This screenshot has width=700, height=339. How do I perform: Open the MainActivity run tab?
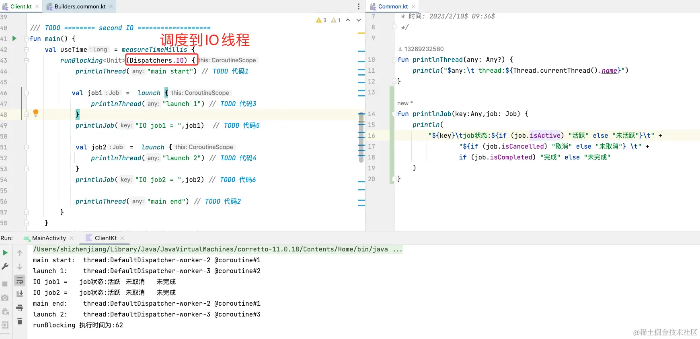point(49,238)
